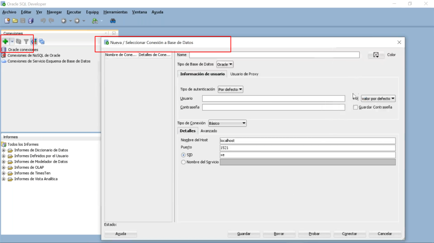Viewport: 434px width, 243px height.
Task: Click the Open folder toolbar icon
Action: pyautogui.click(x=15, y=21)
